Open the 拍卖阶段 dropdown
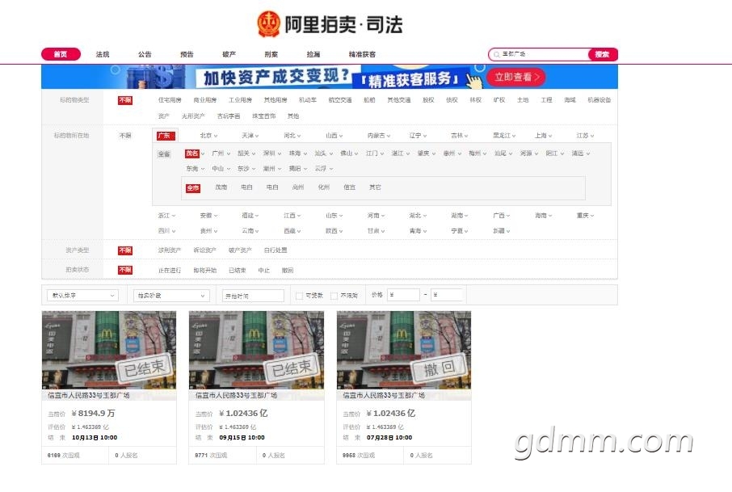 pyautogui.click(x=170, y=296)
